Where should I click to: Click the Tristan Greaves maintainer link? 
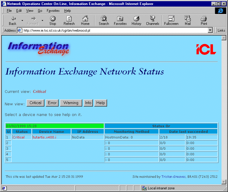click(173, 177)
